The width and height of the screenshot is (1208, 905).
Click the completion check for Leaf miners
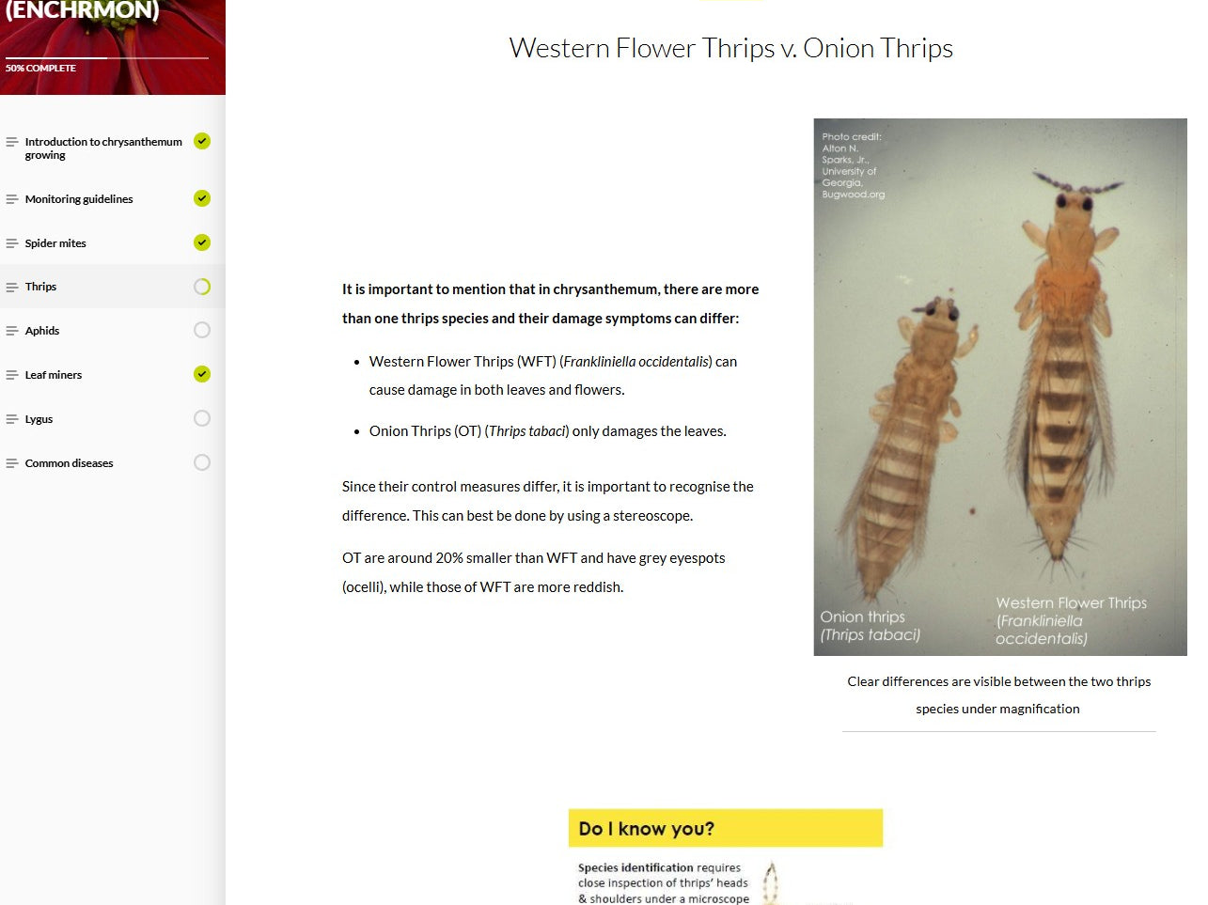tap(201, 374)
